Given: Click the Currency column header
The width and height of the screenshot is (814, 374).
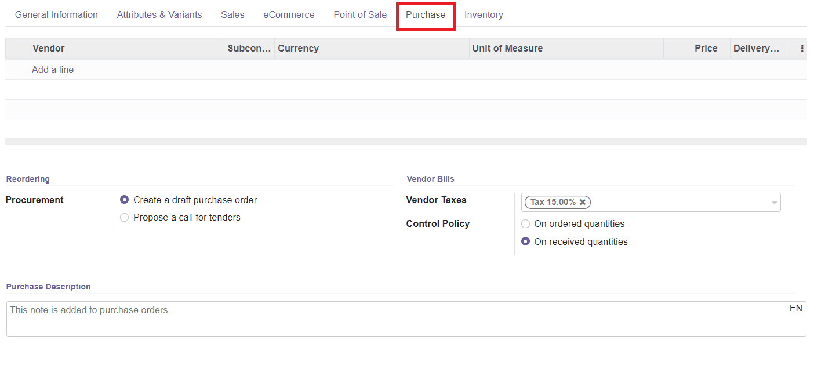Looking at the screenshot, I should click(x=298, y=48).
